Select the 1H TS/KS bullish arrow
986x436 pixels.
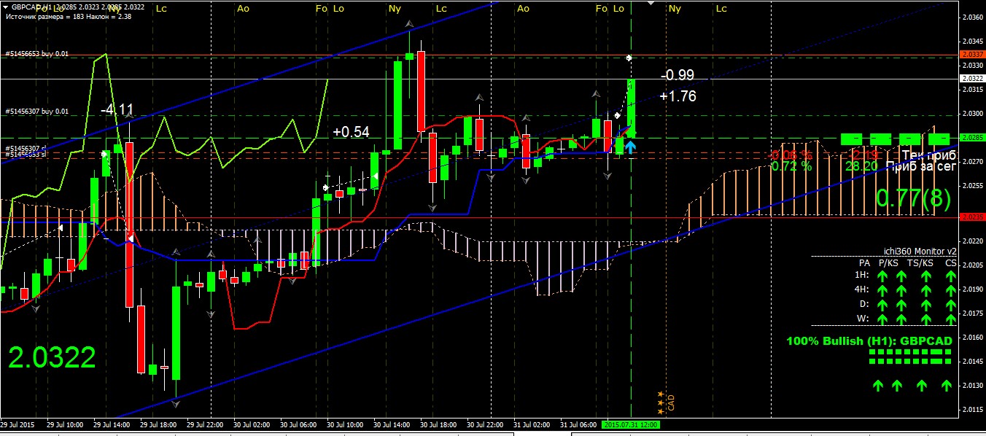coord(926,276)
